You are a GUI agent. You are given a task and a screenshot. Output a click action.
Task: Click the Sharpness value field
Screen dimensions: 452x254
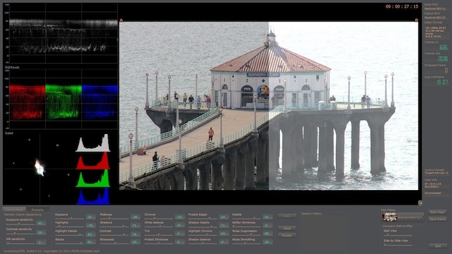(135, 242)
